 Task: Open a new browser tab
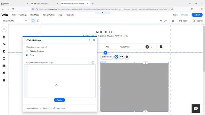click(93, 4)
